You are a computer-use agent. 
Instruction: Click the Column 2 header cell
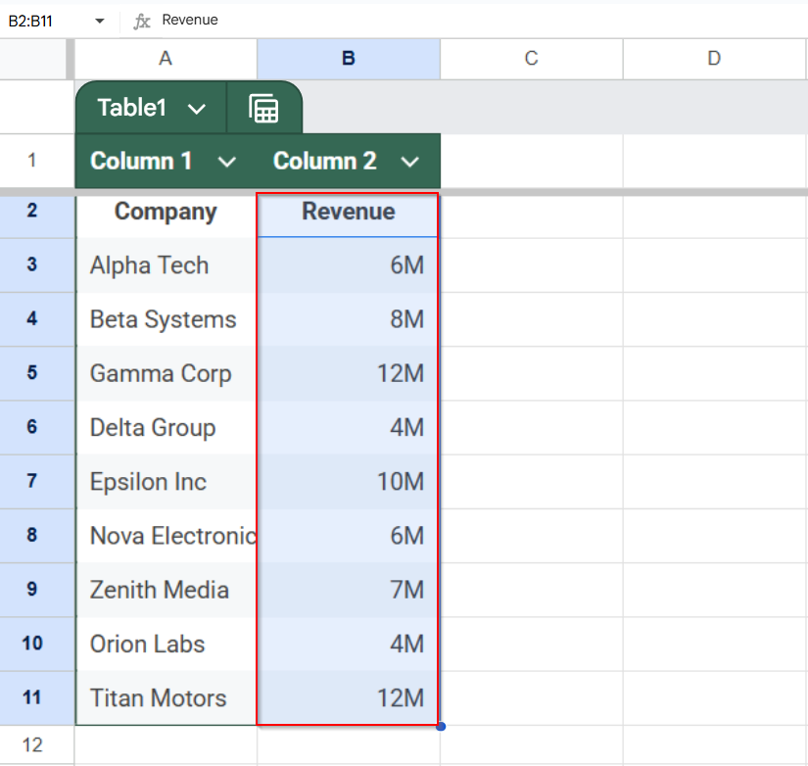pyautogui.click(x=349, y=161)
